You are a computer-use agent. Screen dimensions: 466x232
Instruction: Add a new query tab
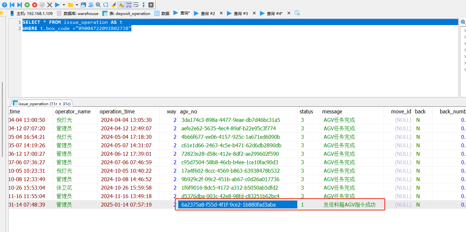pos(297,13)
